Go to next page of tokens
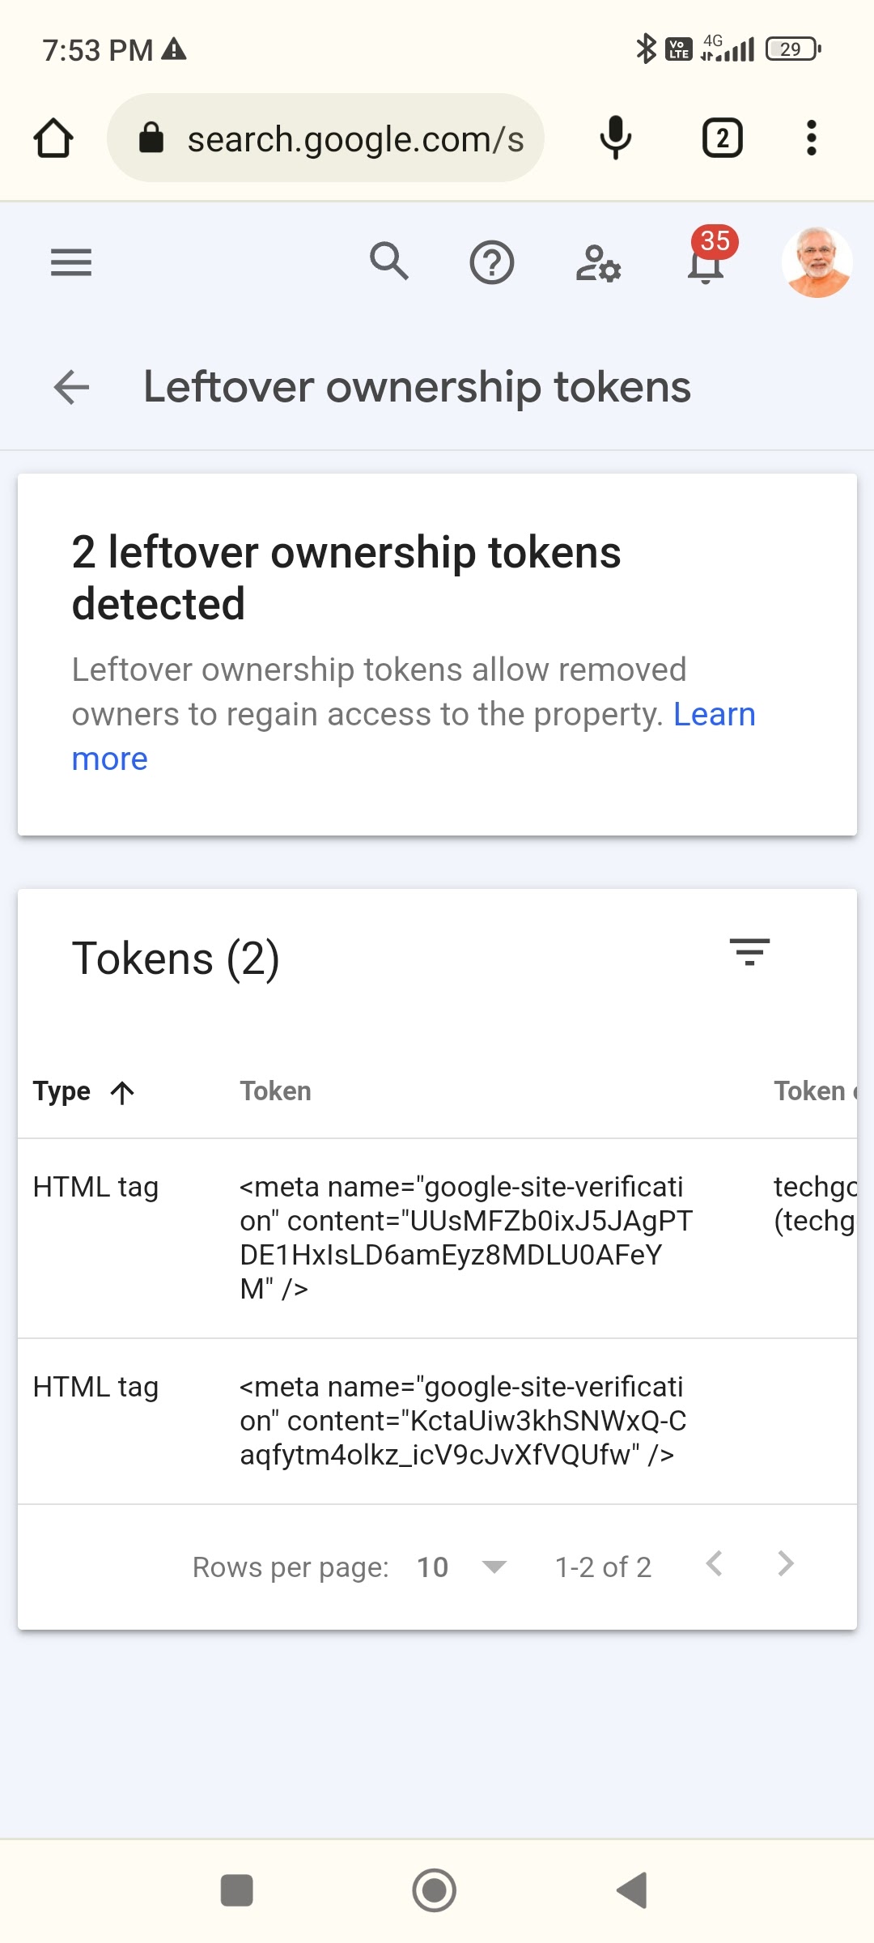874x1943 pixels. point(785,1564)
